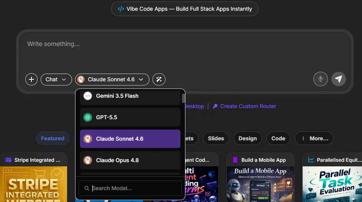Open Vibe Code Apps banner

click(x=185, y=9)
